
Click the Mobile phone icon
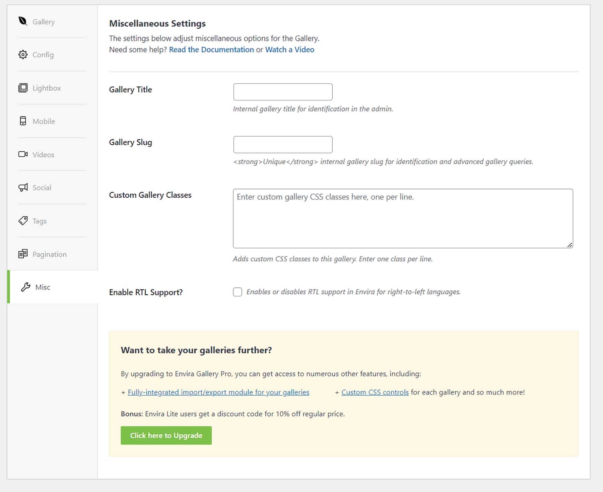click(x=22, y=121)
